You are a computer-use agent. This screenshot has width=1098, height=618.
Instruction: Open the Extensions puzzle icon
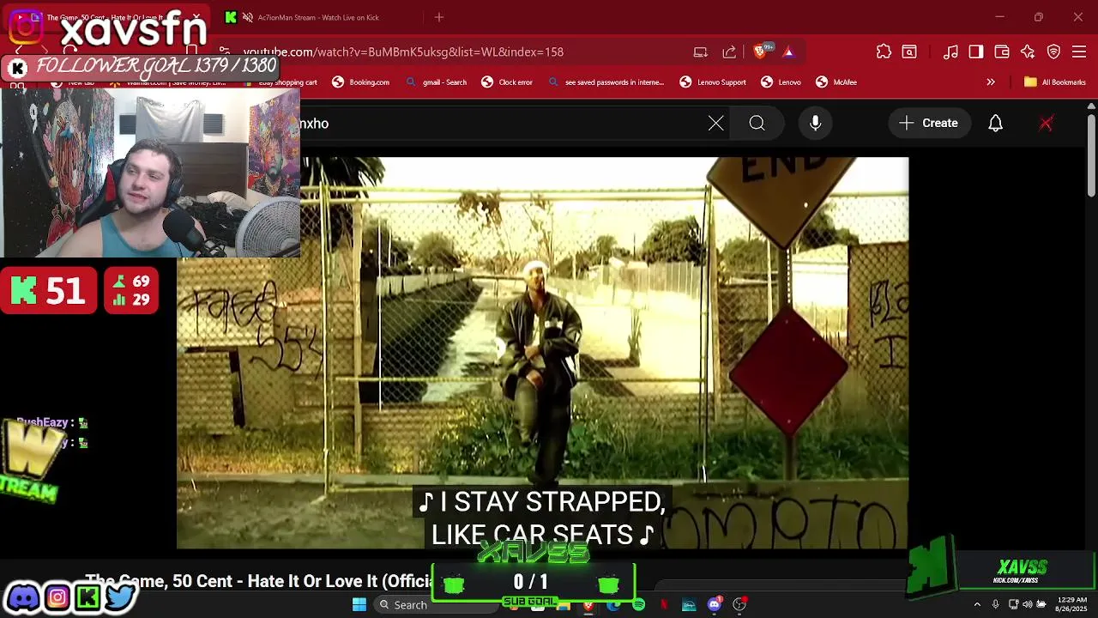tap(884, 51)
